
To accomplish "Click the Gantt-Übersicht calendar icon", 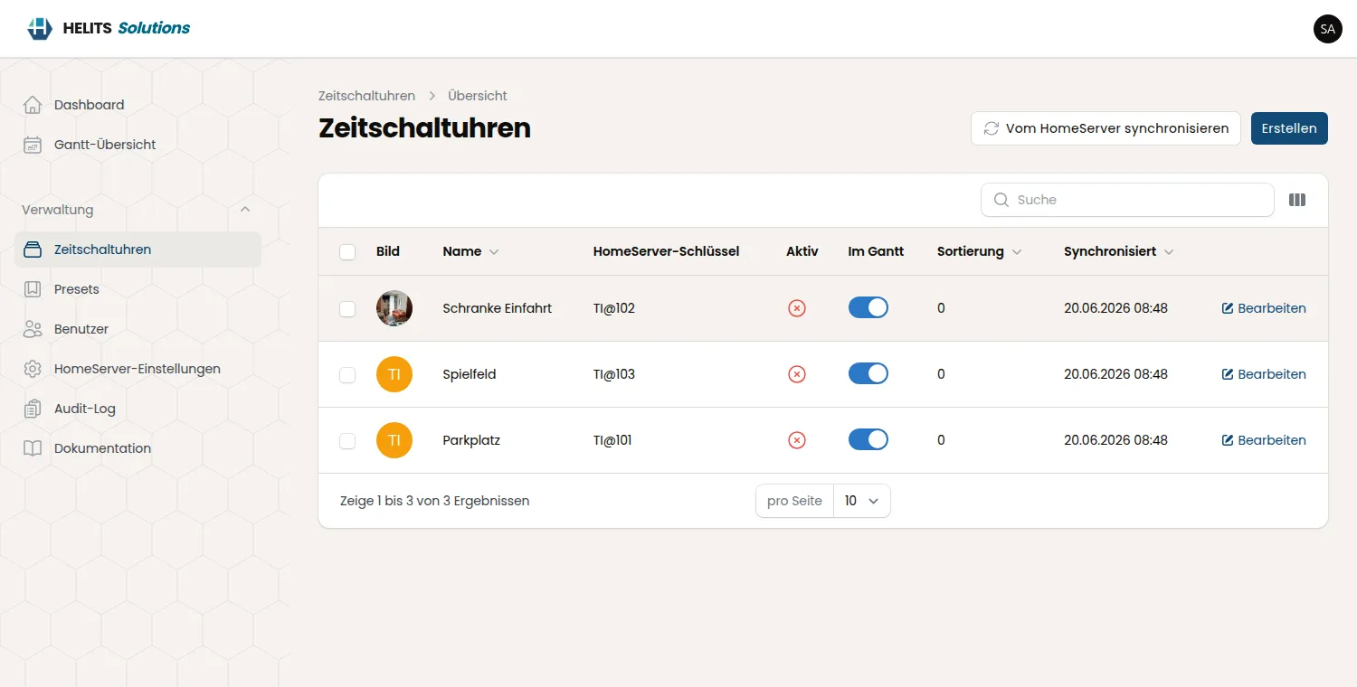I will click(33, 145).
